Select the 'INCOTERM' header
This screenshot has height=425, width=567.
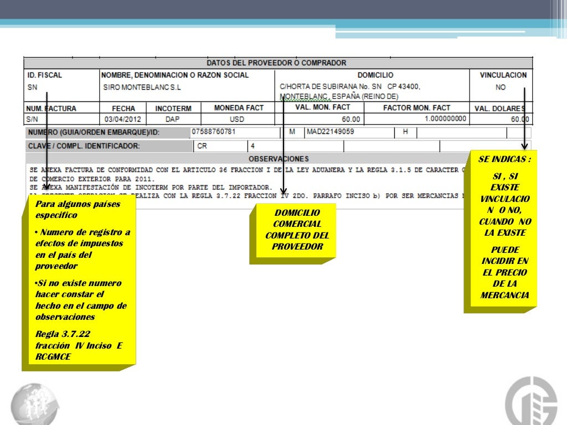(x=173, y=108)
